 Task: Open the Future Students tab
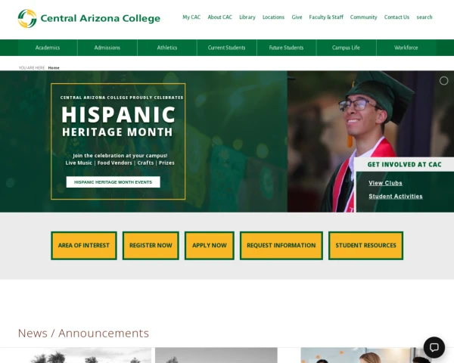[286, 48]
